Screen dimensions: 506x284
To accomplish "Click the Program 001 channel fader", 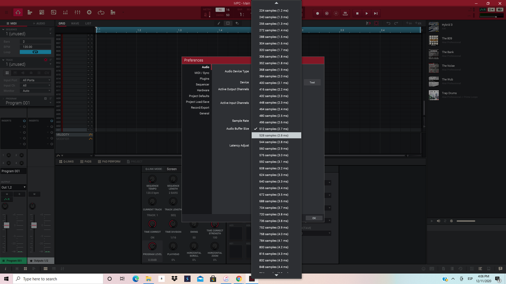I will 6,225.
